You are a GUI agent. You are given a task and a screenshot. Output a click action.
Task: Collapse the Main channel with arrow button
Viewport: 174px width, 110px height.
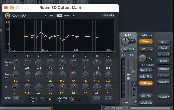click(135, 101)
